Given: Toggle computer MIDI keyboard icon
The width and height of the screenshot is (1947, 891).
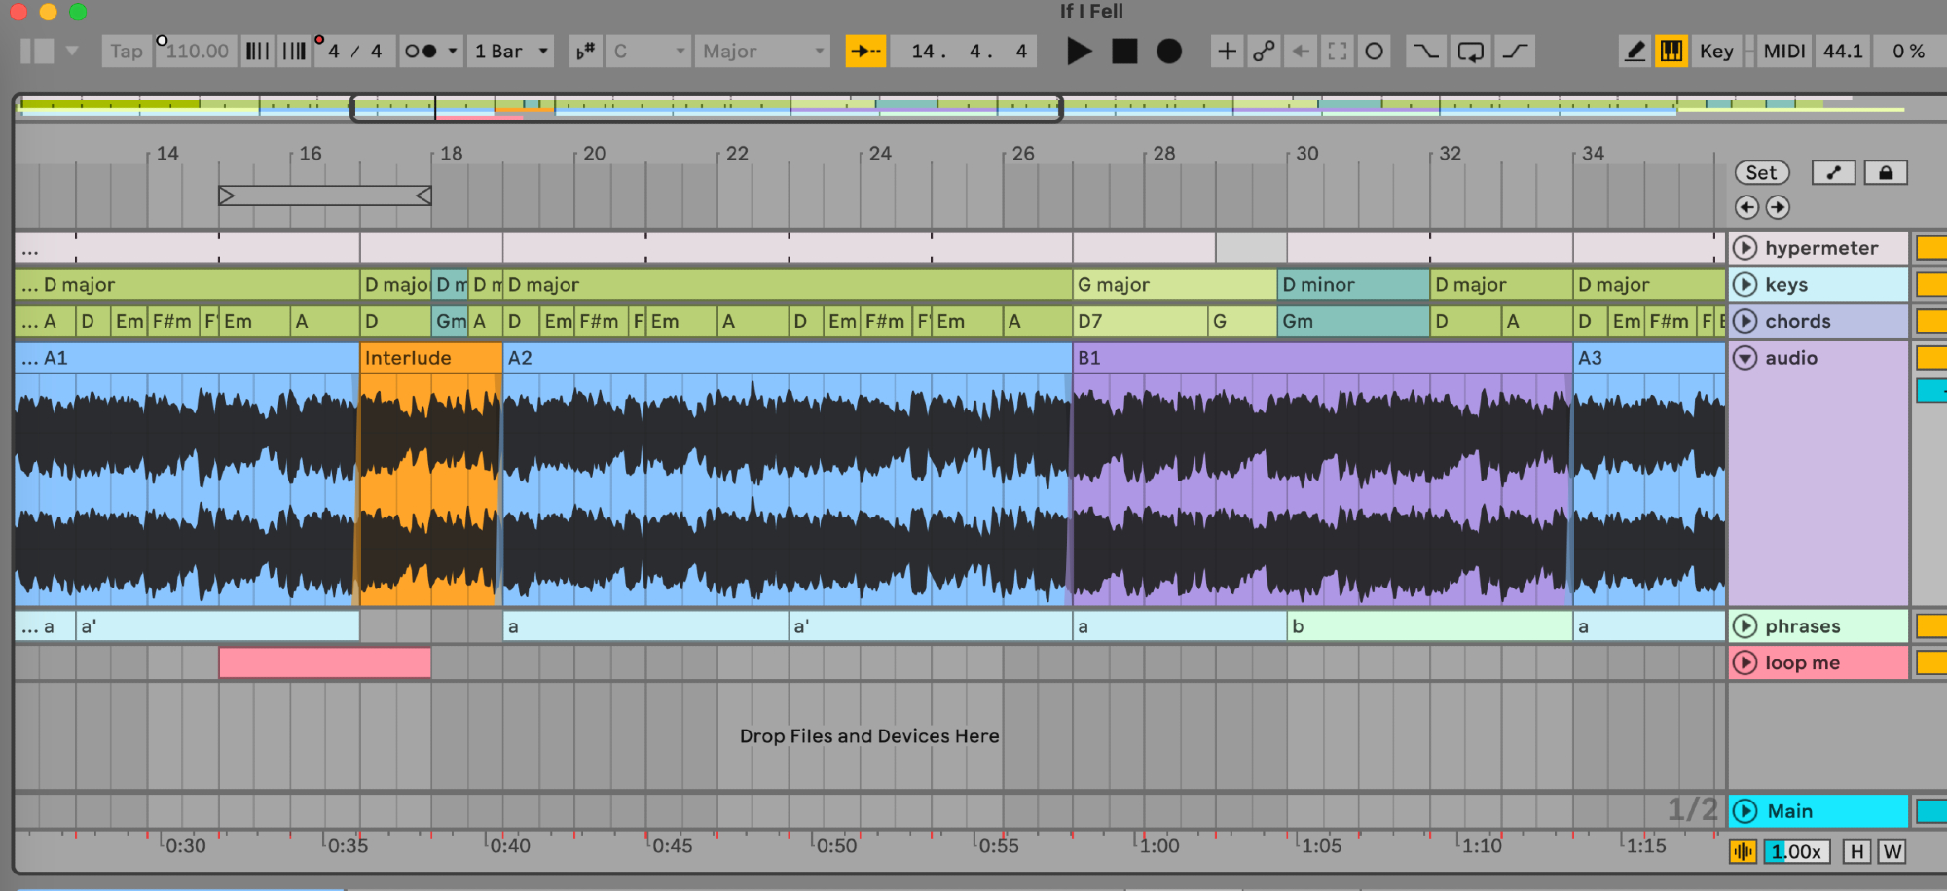Looking at the screenshot, I should (x=1671, y=52).
